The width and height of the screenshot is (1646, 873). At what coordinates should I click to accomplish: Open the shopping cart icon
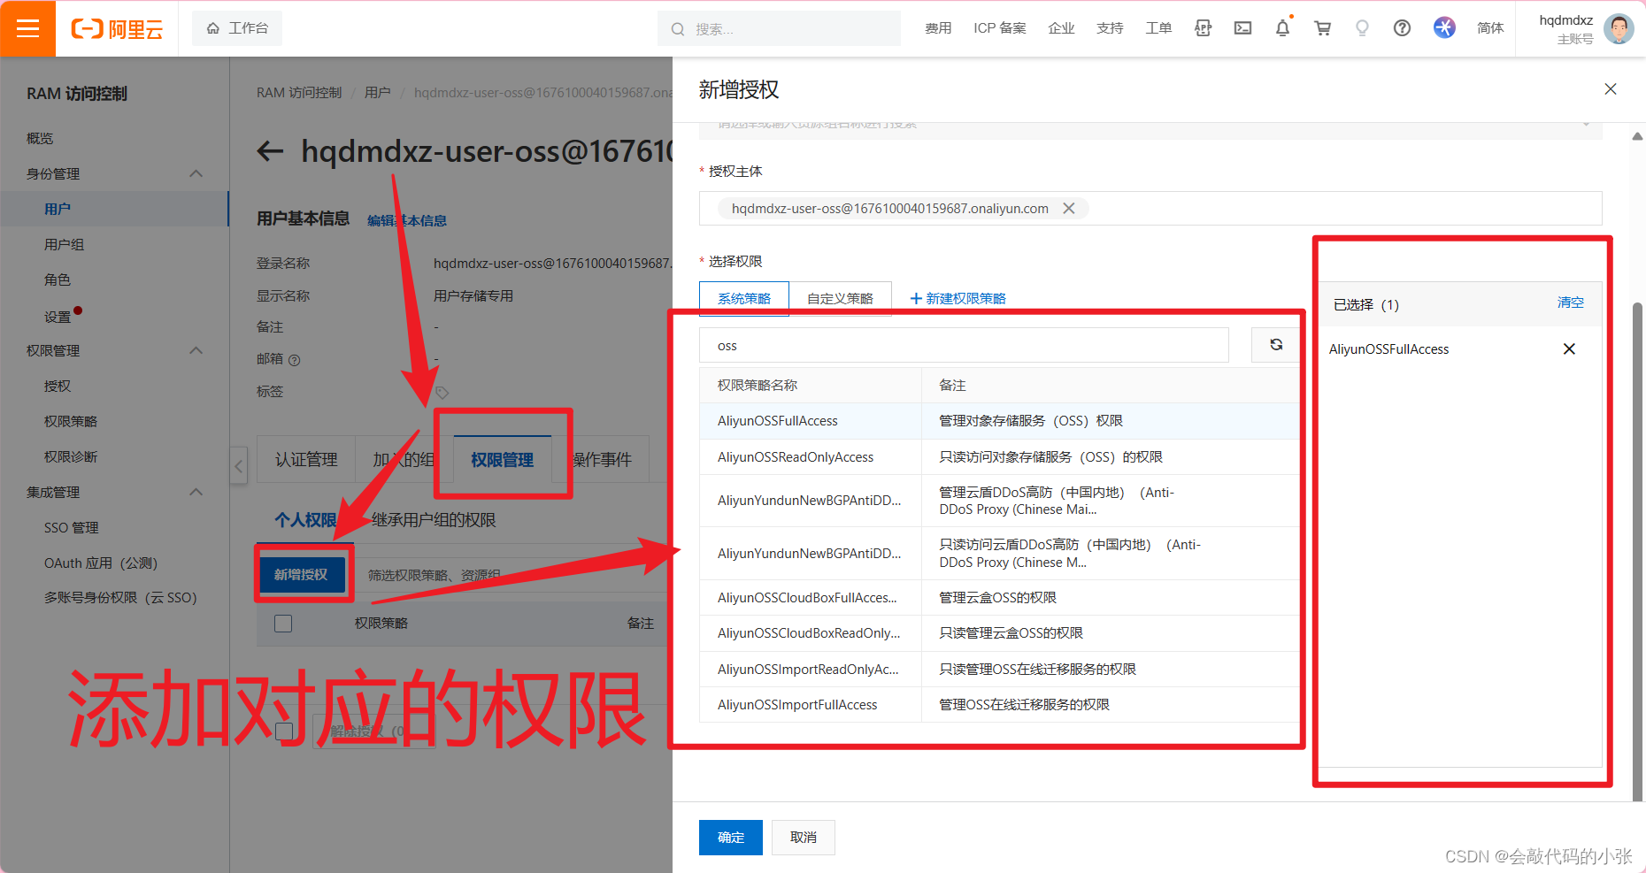click(1322, 28)
